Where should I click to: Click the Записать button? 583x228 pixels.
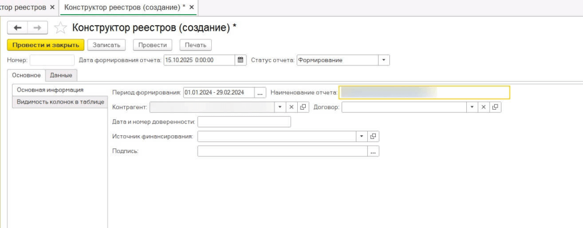106,45
